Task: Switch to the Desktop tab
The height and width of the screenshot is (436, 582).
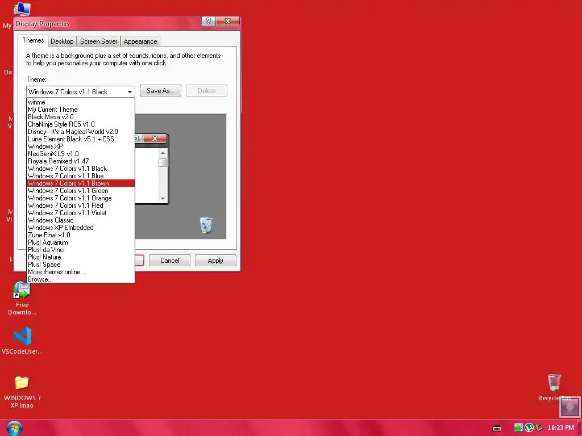Action: point(62,41)
